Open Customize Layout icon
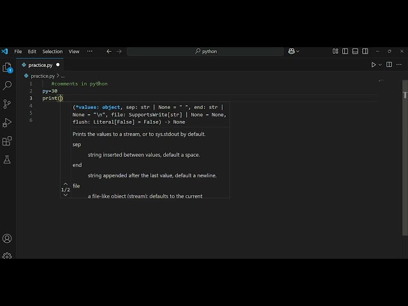This screenshot has width=408, height=306. coord(335,51)
